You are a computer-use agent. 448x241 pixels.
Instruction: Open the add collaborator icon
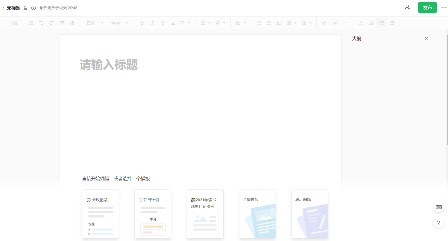pos(407,7)
